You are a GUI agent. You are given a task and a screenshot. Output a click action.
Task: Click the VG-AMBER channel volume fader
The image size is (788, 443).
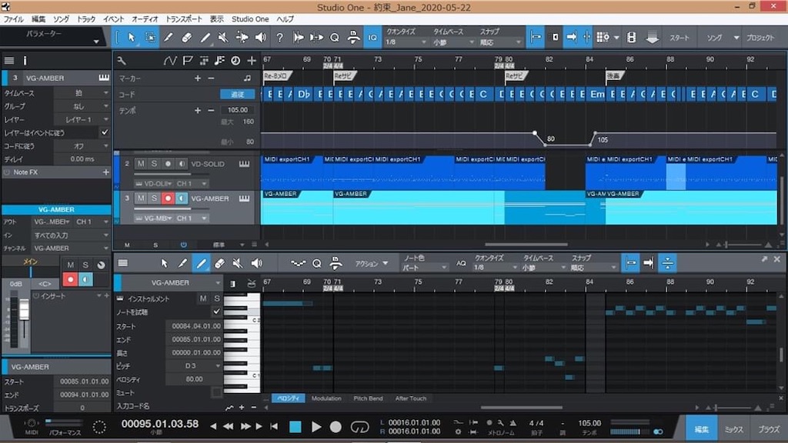(24, 311)
